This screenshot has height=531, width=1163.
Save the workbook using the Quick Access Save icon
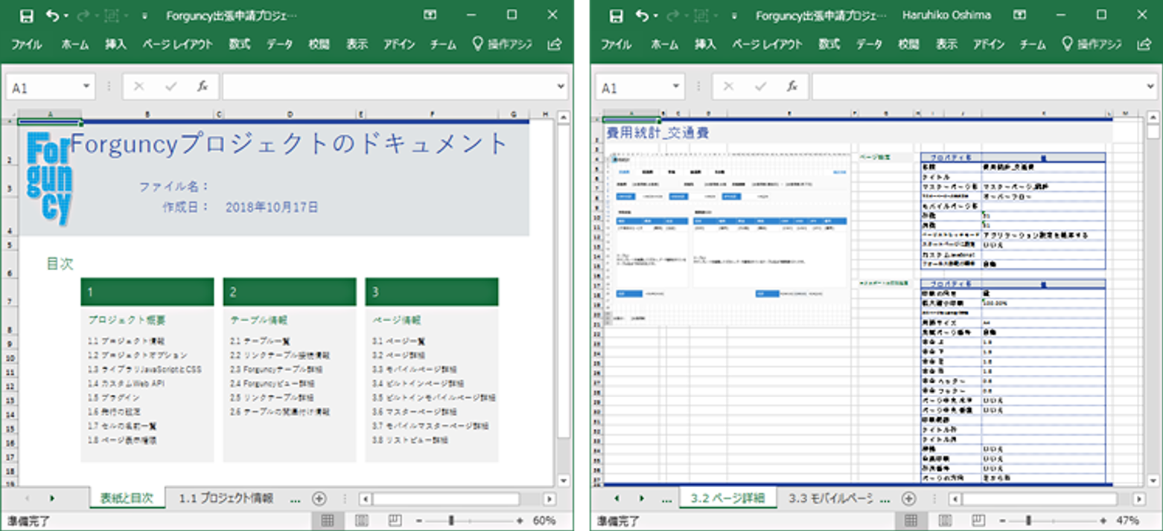25,15
